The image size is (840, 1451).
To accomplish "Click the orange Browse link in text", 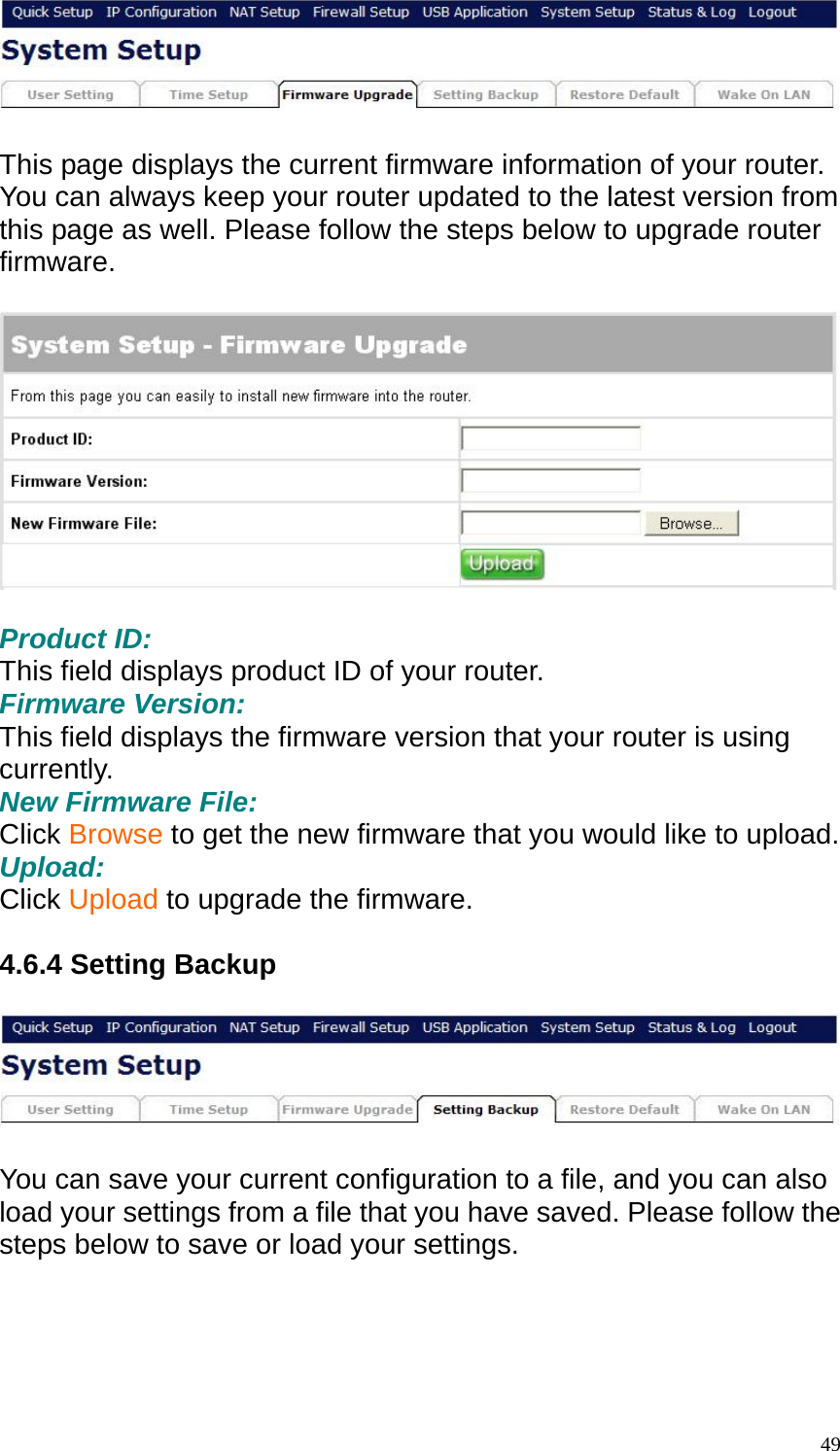I will (116, 834).
